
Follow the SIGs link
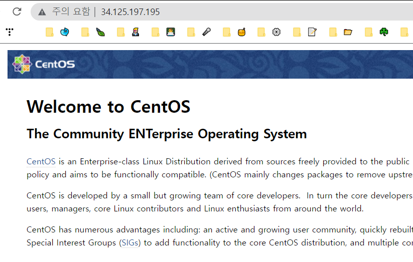[130, 242]
